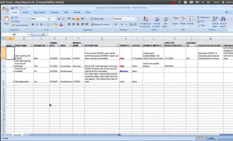This screenshot has height=141, width=233.
Task: Open the font name Arial dropdown
Action: point(47,19)
